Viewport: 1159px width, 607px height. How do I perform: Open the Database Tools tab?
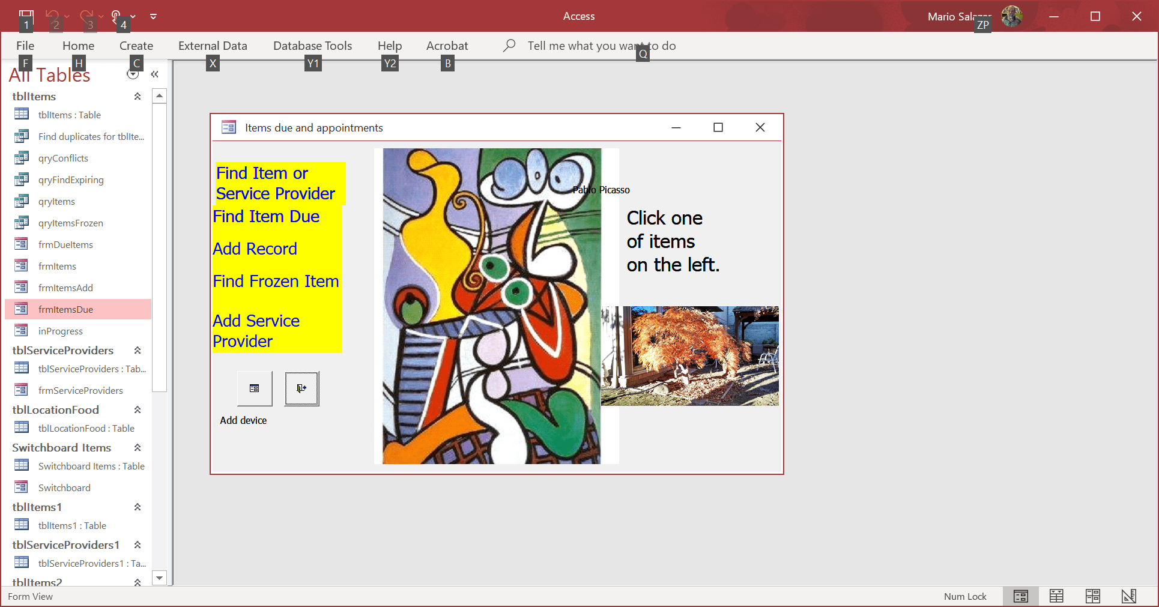[312, 46]
